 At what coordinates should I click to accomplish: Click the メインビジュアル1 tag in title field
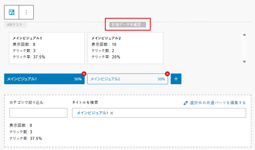point(92,113)
